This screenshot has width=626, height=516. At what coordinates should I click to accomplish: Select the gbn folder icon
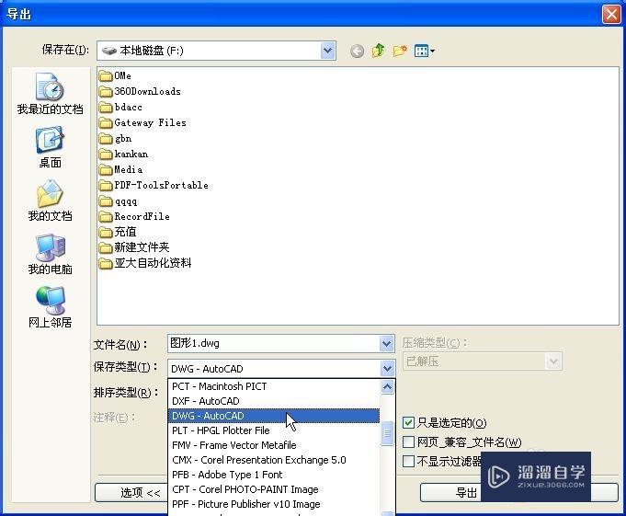click(106, 138)
